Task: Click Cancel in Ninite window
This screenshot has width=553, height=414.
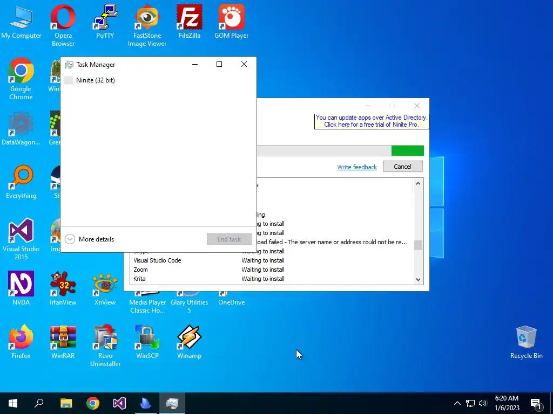Action: tap(403, 167)
